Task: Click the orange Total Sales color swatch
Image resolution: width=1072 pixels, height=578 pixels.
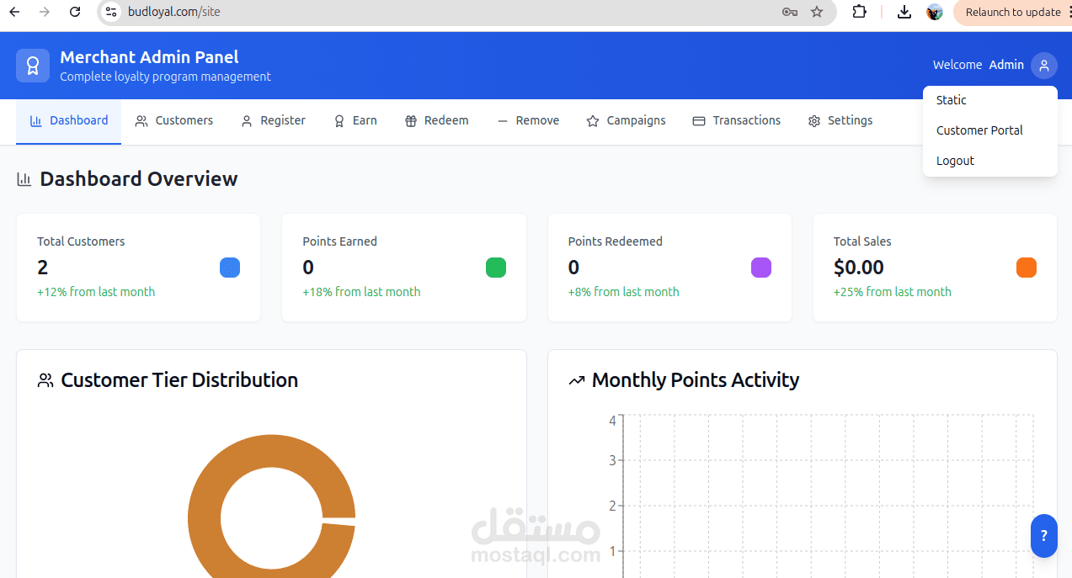Action: pos(1026,267)
